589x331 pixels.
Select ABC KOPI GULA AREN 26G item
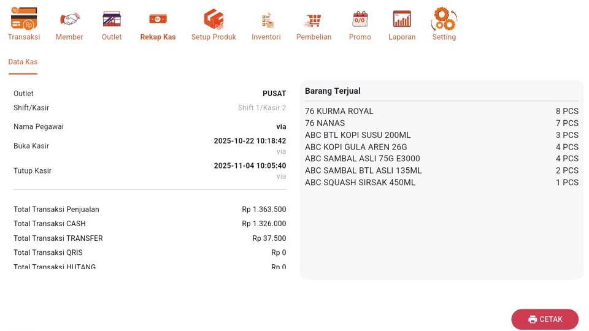(356, 147)
